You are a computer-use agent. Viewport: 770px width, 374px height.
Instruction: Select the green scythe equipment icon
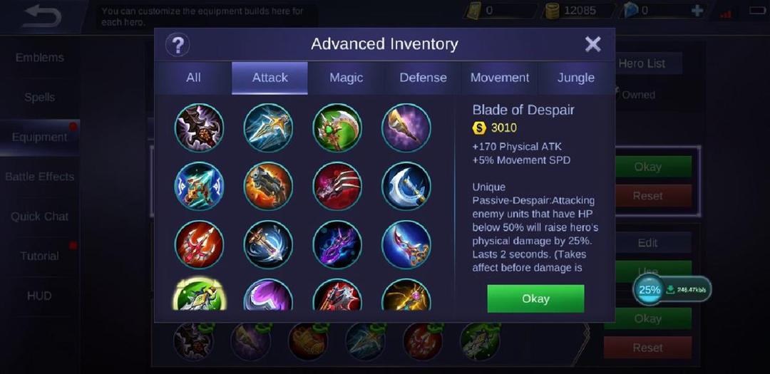pyautogui.click(x=337, y=128)
